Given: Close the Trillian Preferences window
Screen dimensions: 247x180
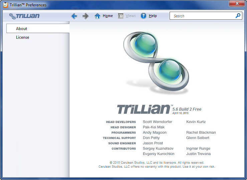Looking at the screenshot, I should tap(237, 3).
